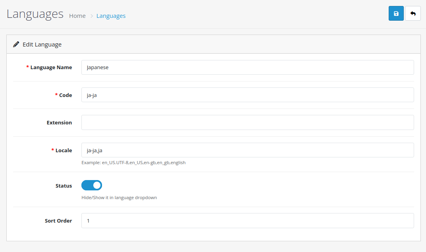
Task: Click the Status field label
Action: pos(64,186)
